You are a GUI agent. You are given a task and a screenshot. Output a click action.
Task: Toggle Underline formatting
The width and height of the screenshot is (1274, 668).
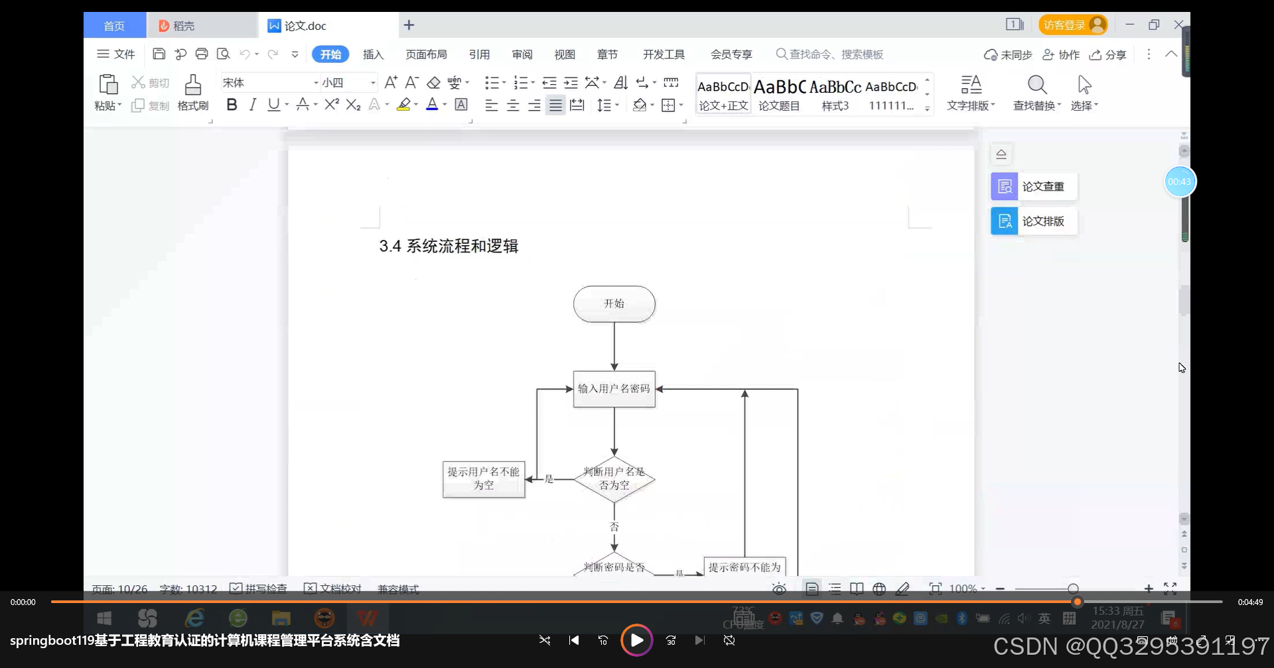[x=273, y=105]
